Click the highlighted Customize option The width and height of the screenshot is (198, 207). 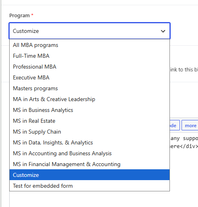pyautogui.click(x=90, y=175)
